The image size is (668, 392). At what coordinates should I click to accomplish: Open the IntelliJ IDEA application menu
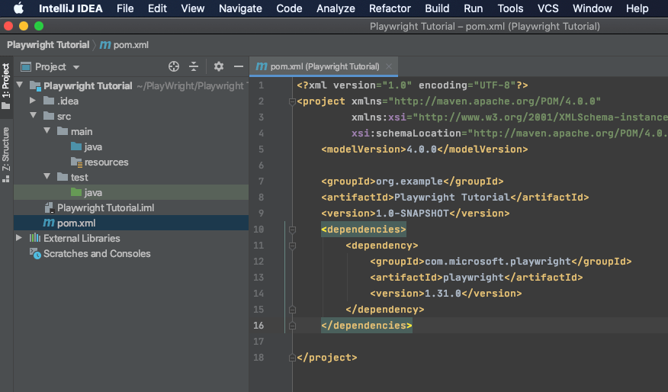(71, 8)
